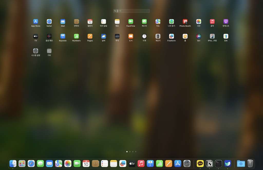Viewport: 263px width, 170px height.
Task: Open Calendar from the Dock
Action: (86, 164)
